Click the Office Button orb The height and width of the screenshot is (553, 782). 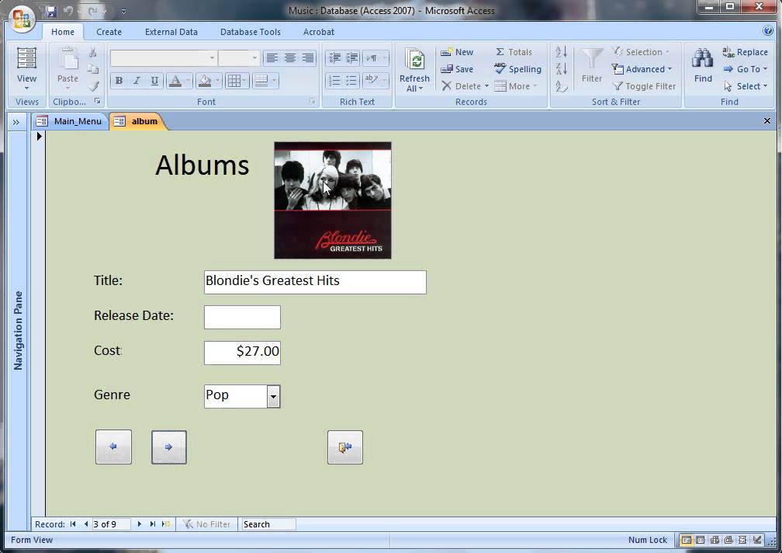point(22,19)
